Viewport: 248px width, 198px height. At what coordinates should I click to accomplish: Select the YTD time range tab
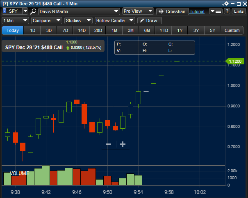coord(164,30)
